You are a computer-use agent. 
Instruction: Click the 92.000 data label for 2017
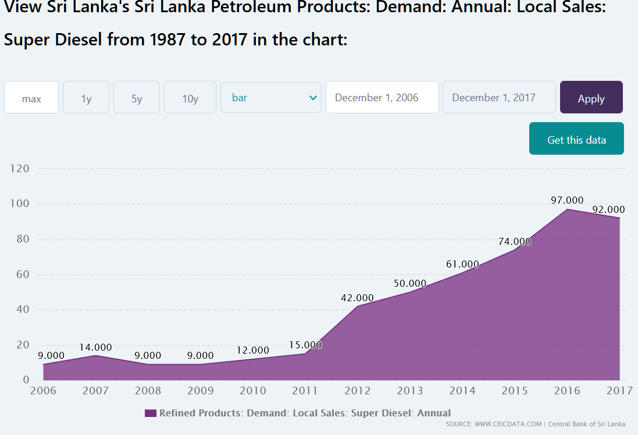pos(608,209)
